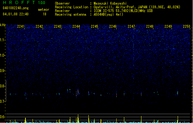Image resolution: width=193 pixels, height=123 pixels.
Task: Click the Receiving Location label
Action: pos(71,7)
